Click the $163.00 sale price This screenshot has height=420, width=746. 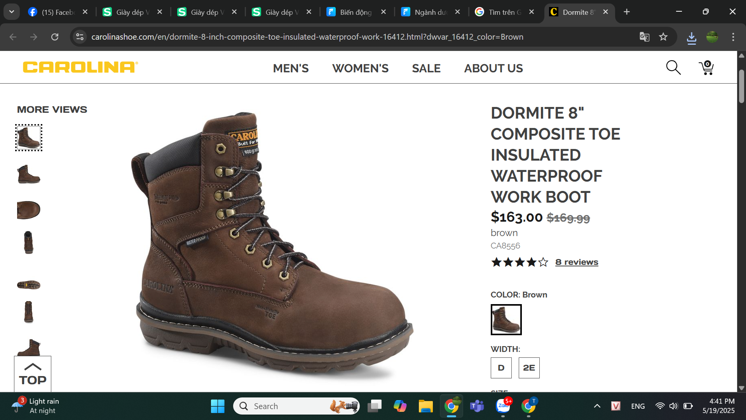tap(516, 217)
